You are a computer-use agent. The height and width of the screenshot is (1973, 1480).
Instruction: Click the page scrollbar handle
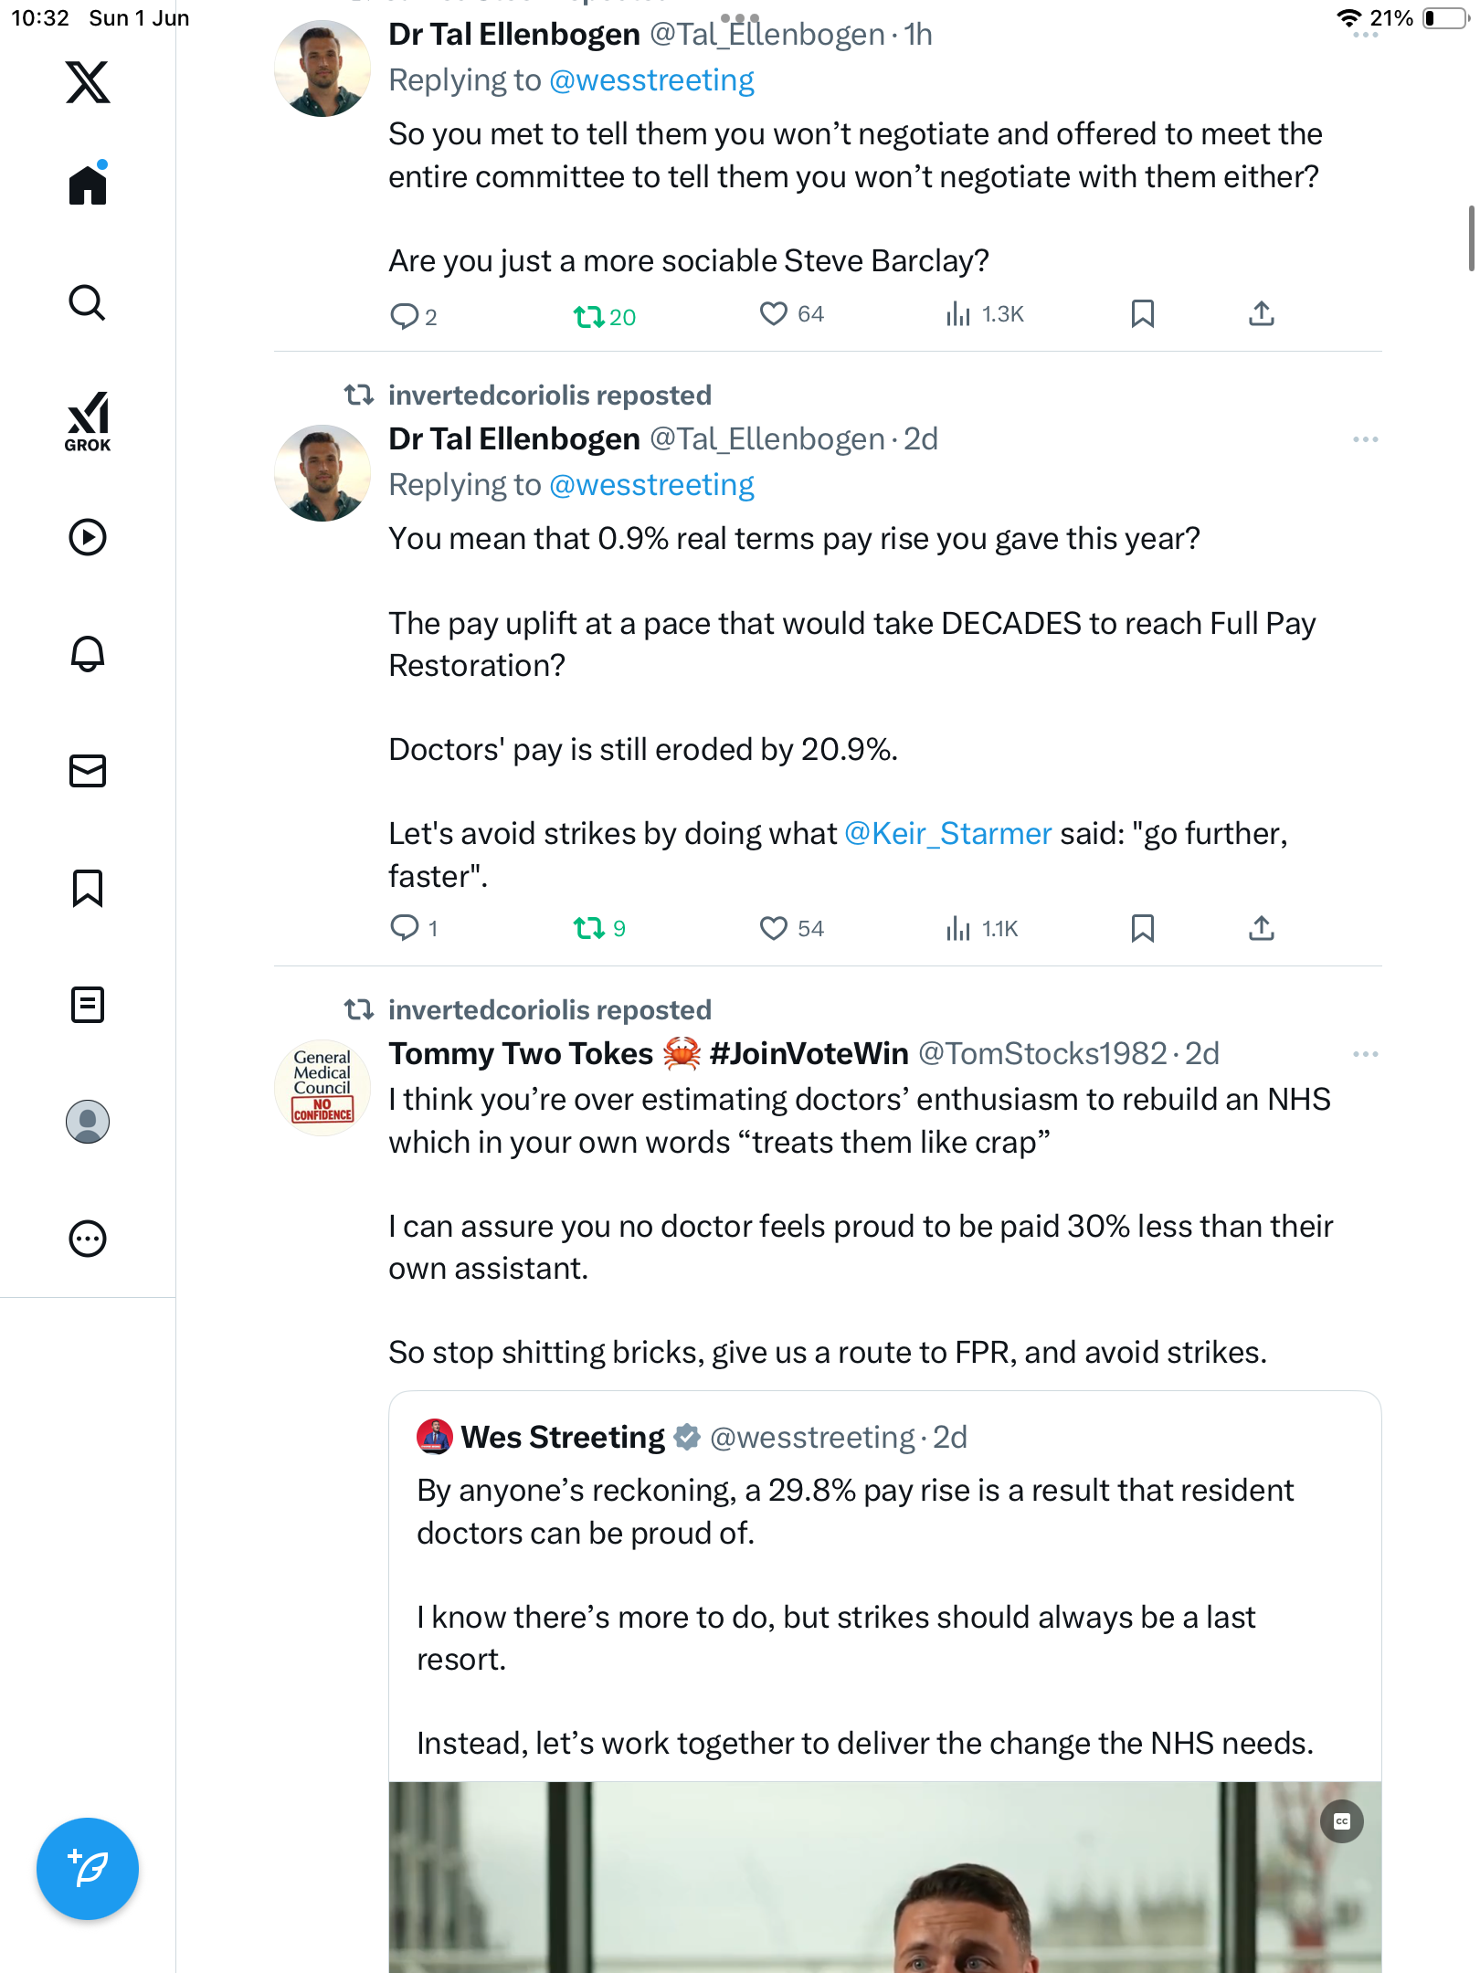click(1471, 237)
